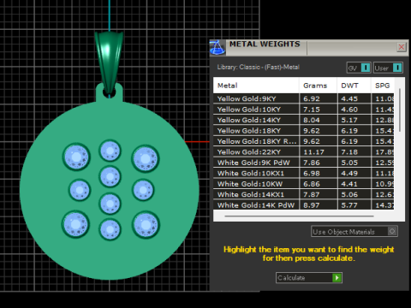The height and width of the screenshot is (308, 411).
Task: Click the 6.92 grams value
Action: 312,98
